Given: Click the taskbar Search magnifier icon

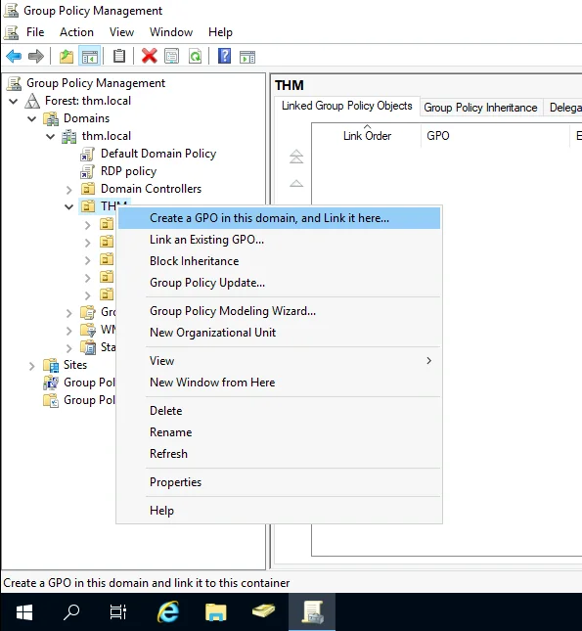Looking at the screenshot, I should click(x=71, y=612).
